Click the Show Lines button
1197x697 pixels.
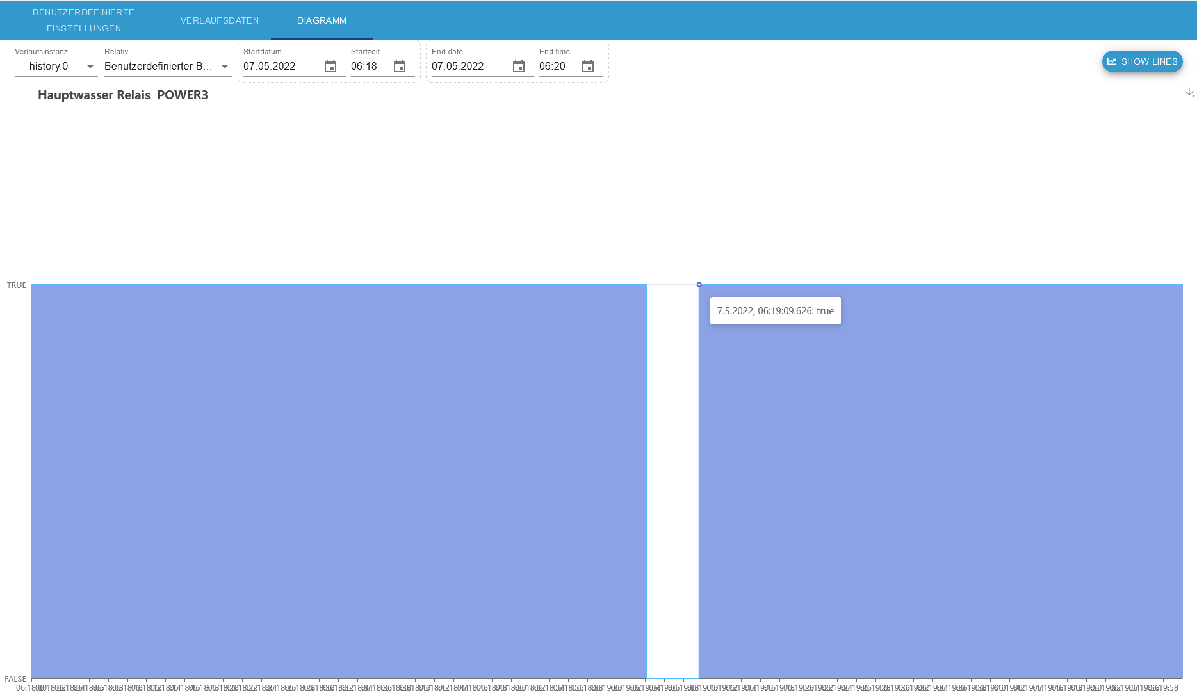click(1142, 61)
